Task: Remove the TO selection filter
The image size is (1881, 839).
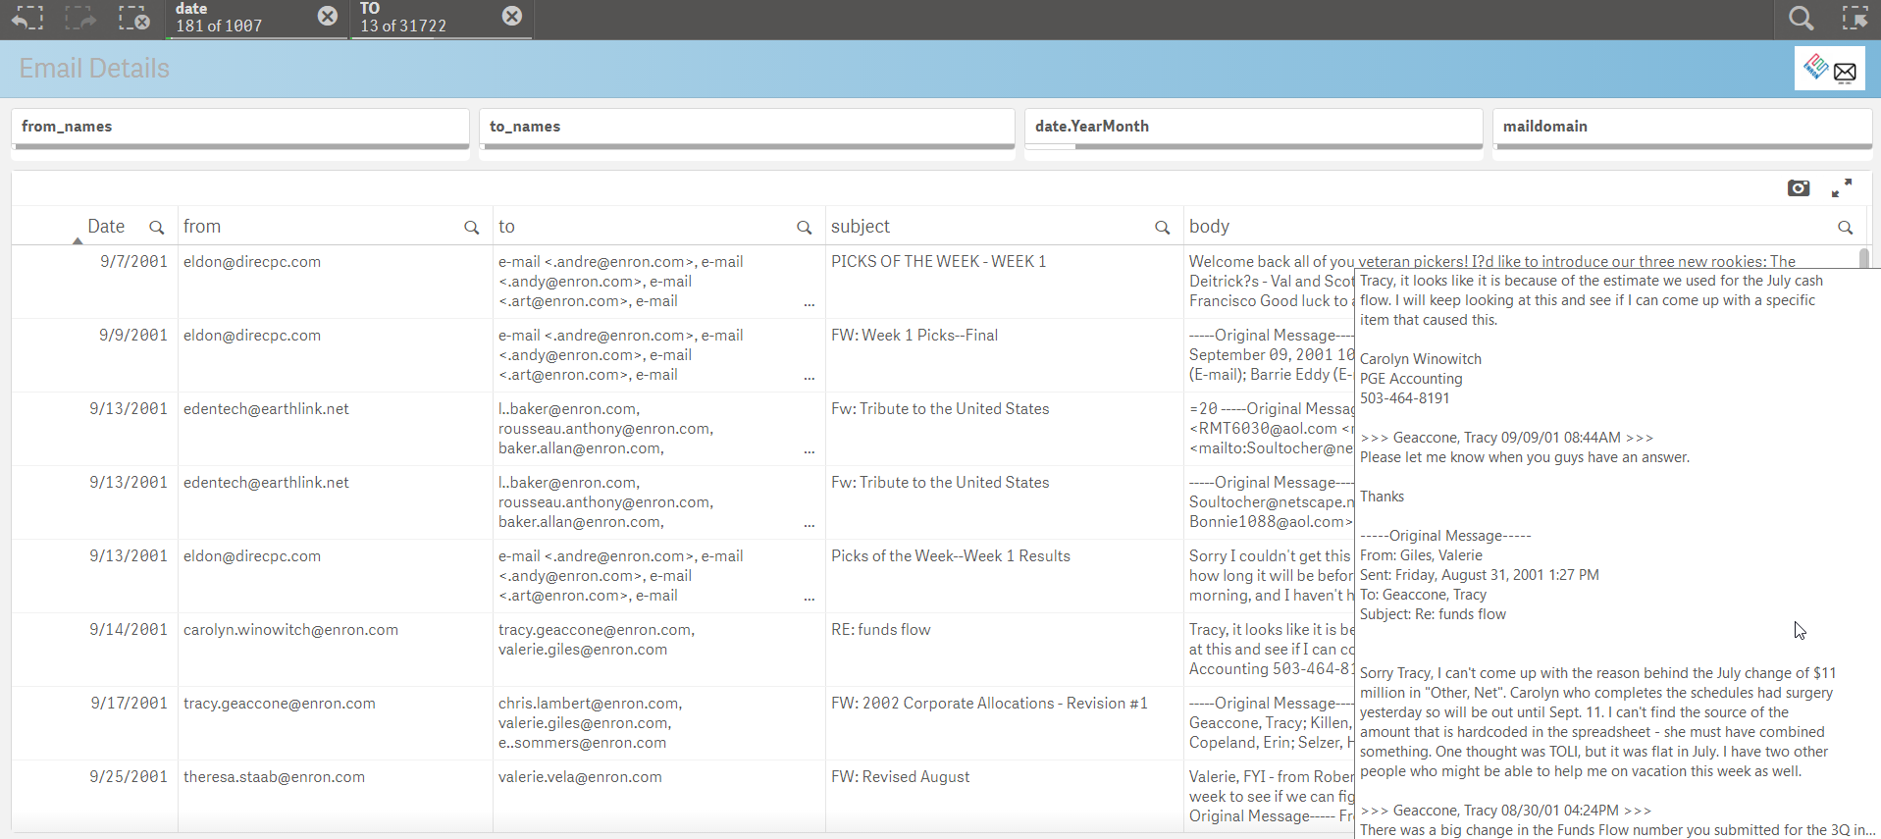Action: point(512,16)
